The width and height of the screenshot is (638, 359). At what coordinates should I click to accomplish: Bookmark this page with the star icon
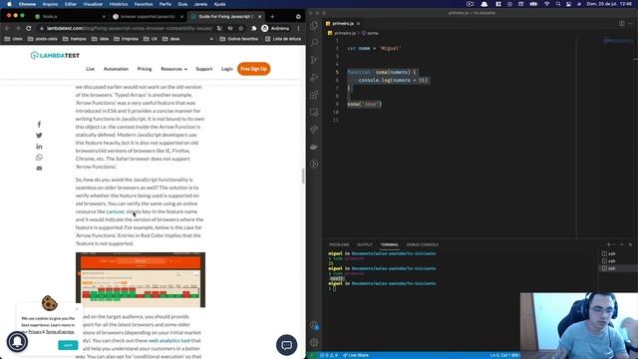pos(241,28)
